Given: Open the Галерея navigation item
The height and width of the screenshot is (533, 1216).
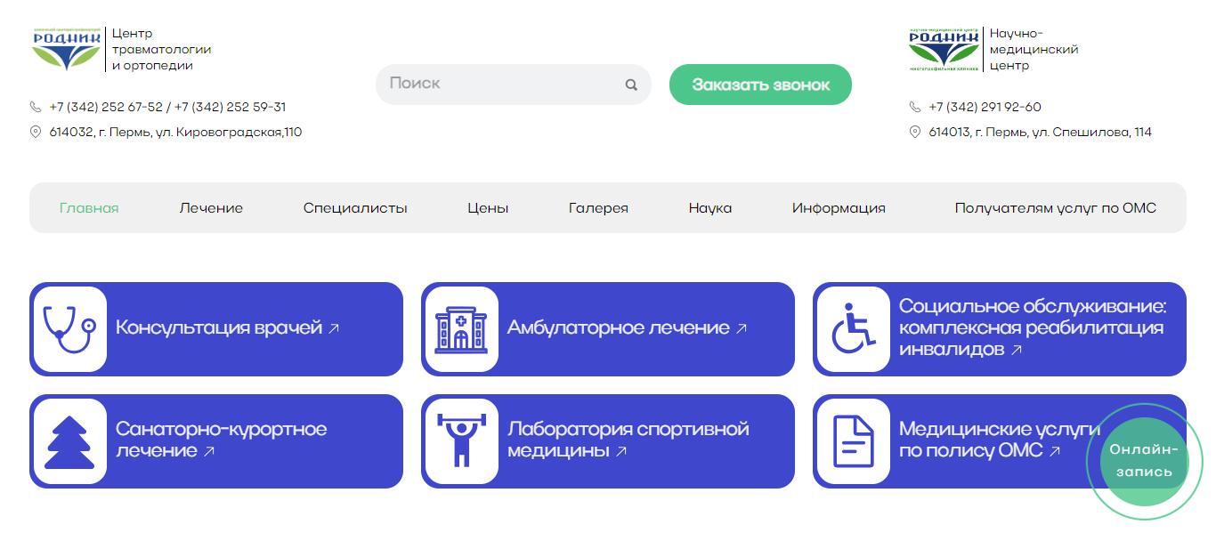Looking at the screenshot, I should coord(598,208).
